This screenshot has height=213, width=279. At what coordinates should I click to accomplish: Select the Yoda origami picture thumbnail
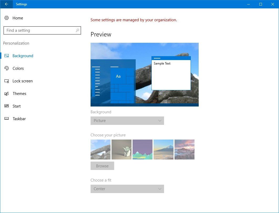click(121, 149)
